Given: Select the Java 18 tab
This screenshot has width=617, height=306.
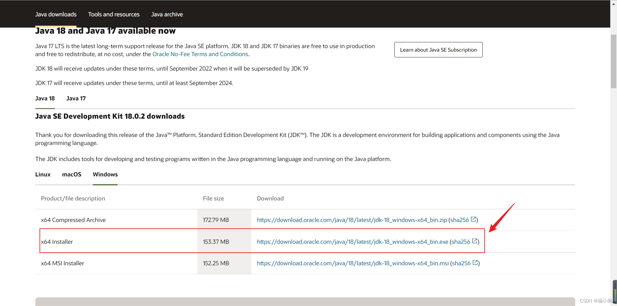Looking at the screenshot, I should pyautogui.click(x=45, y=98).
